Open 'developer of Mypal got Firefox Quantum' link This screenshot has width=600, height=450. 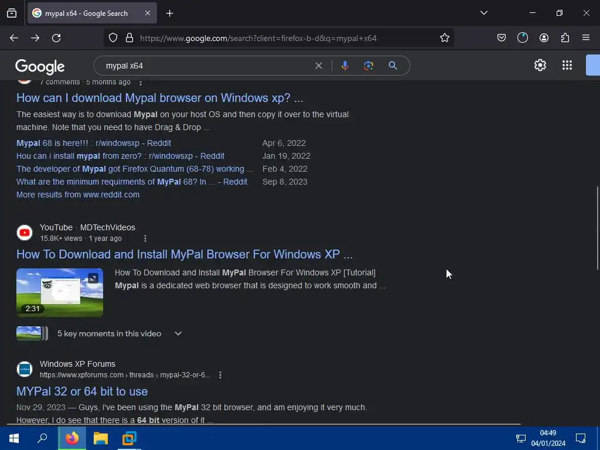pyautogui.click(x=135, y=169)
